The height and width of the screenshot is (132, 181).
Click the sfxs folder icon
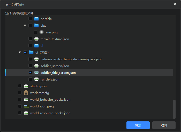click(36, 25)
